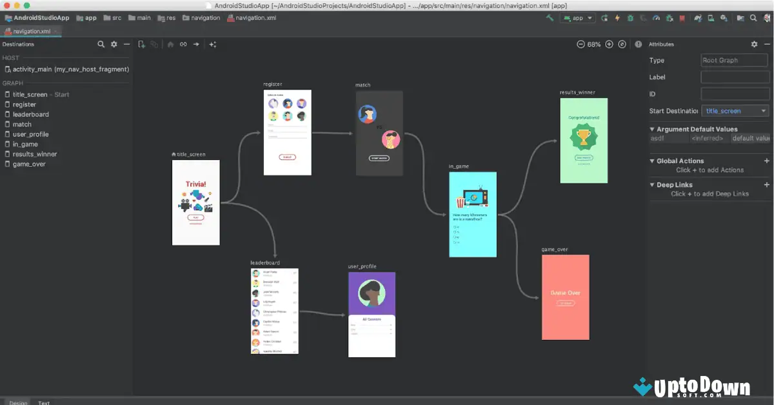The image size is (774, 405).
Task: Apply Changes using the lightning bolt icon
Action: 617,19
